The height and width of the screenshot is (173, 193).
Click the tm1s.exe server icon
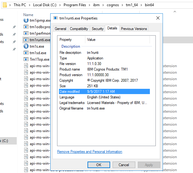(x=26, y=46)
